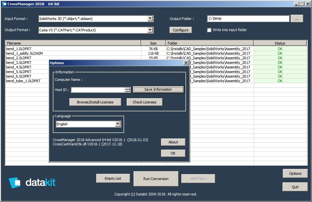Click Save Information button
Viewport: 312px width, 202px height.
[158, 90]
